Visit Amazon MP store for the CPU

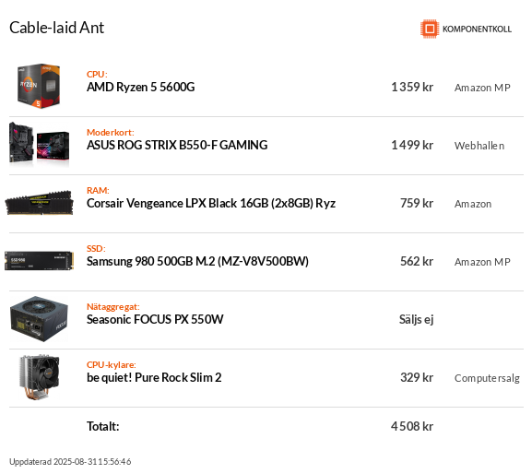482,88
